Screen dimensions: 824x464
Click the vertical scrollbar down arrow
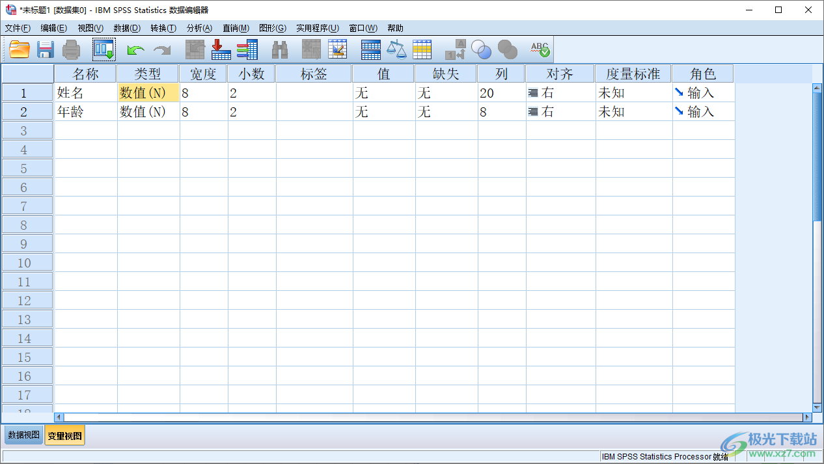(817, 407)
